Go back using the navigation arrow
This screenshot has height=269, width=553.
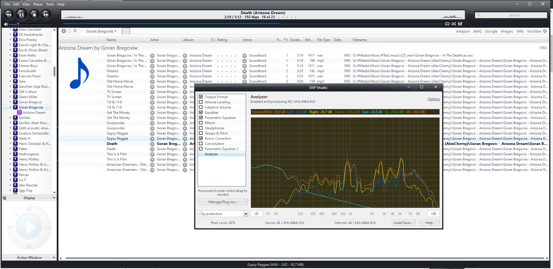(x=64, y=31)
